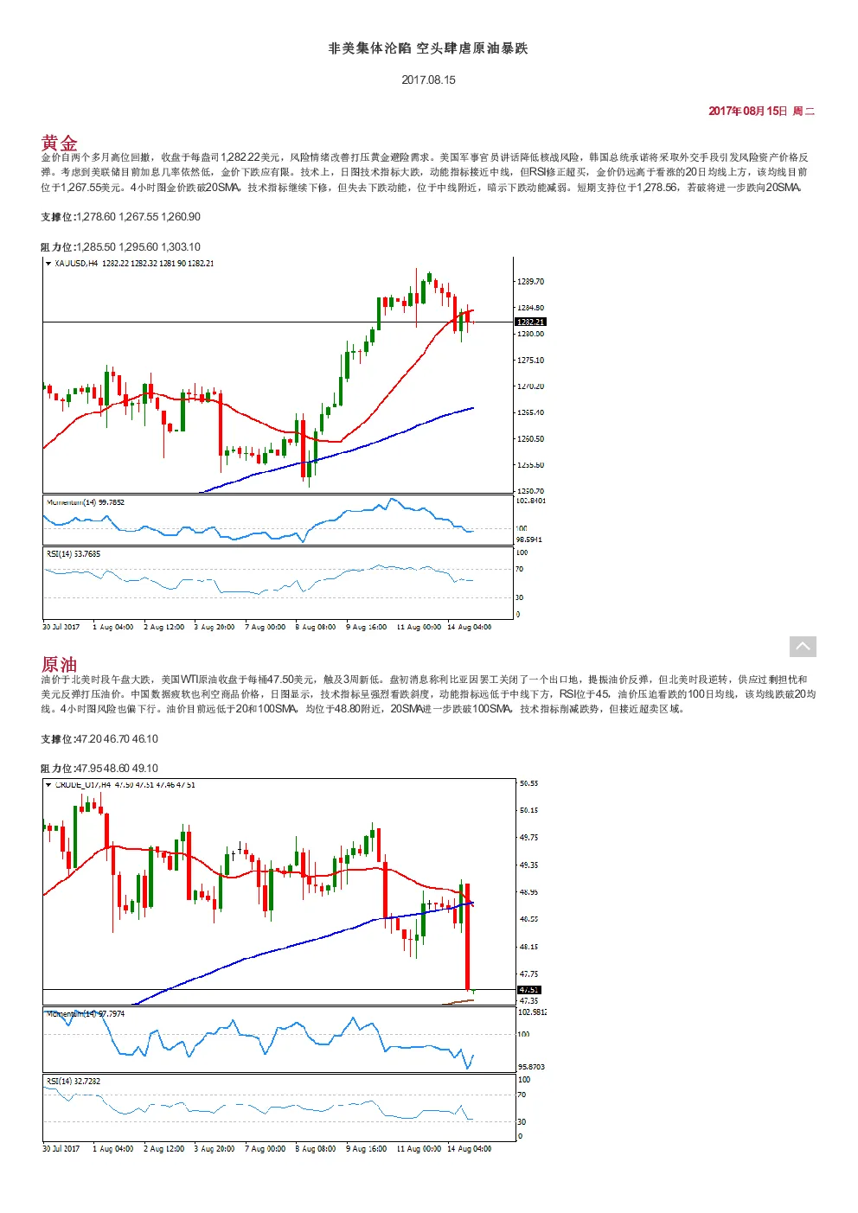
Task: Click the gold chart 7 Aug 00:00 label
Action: click(266, 627)
